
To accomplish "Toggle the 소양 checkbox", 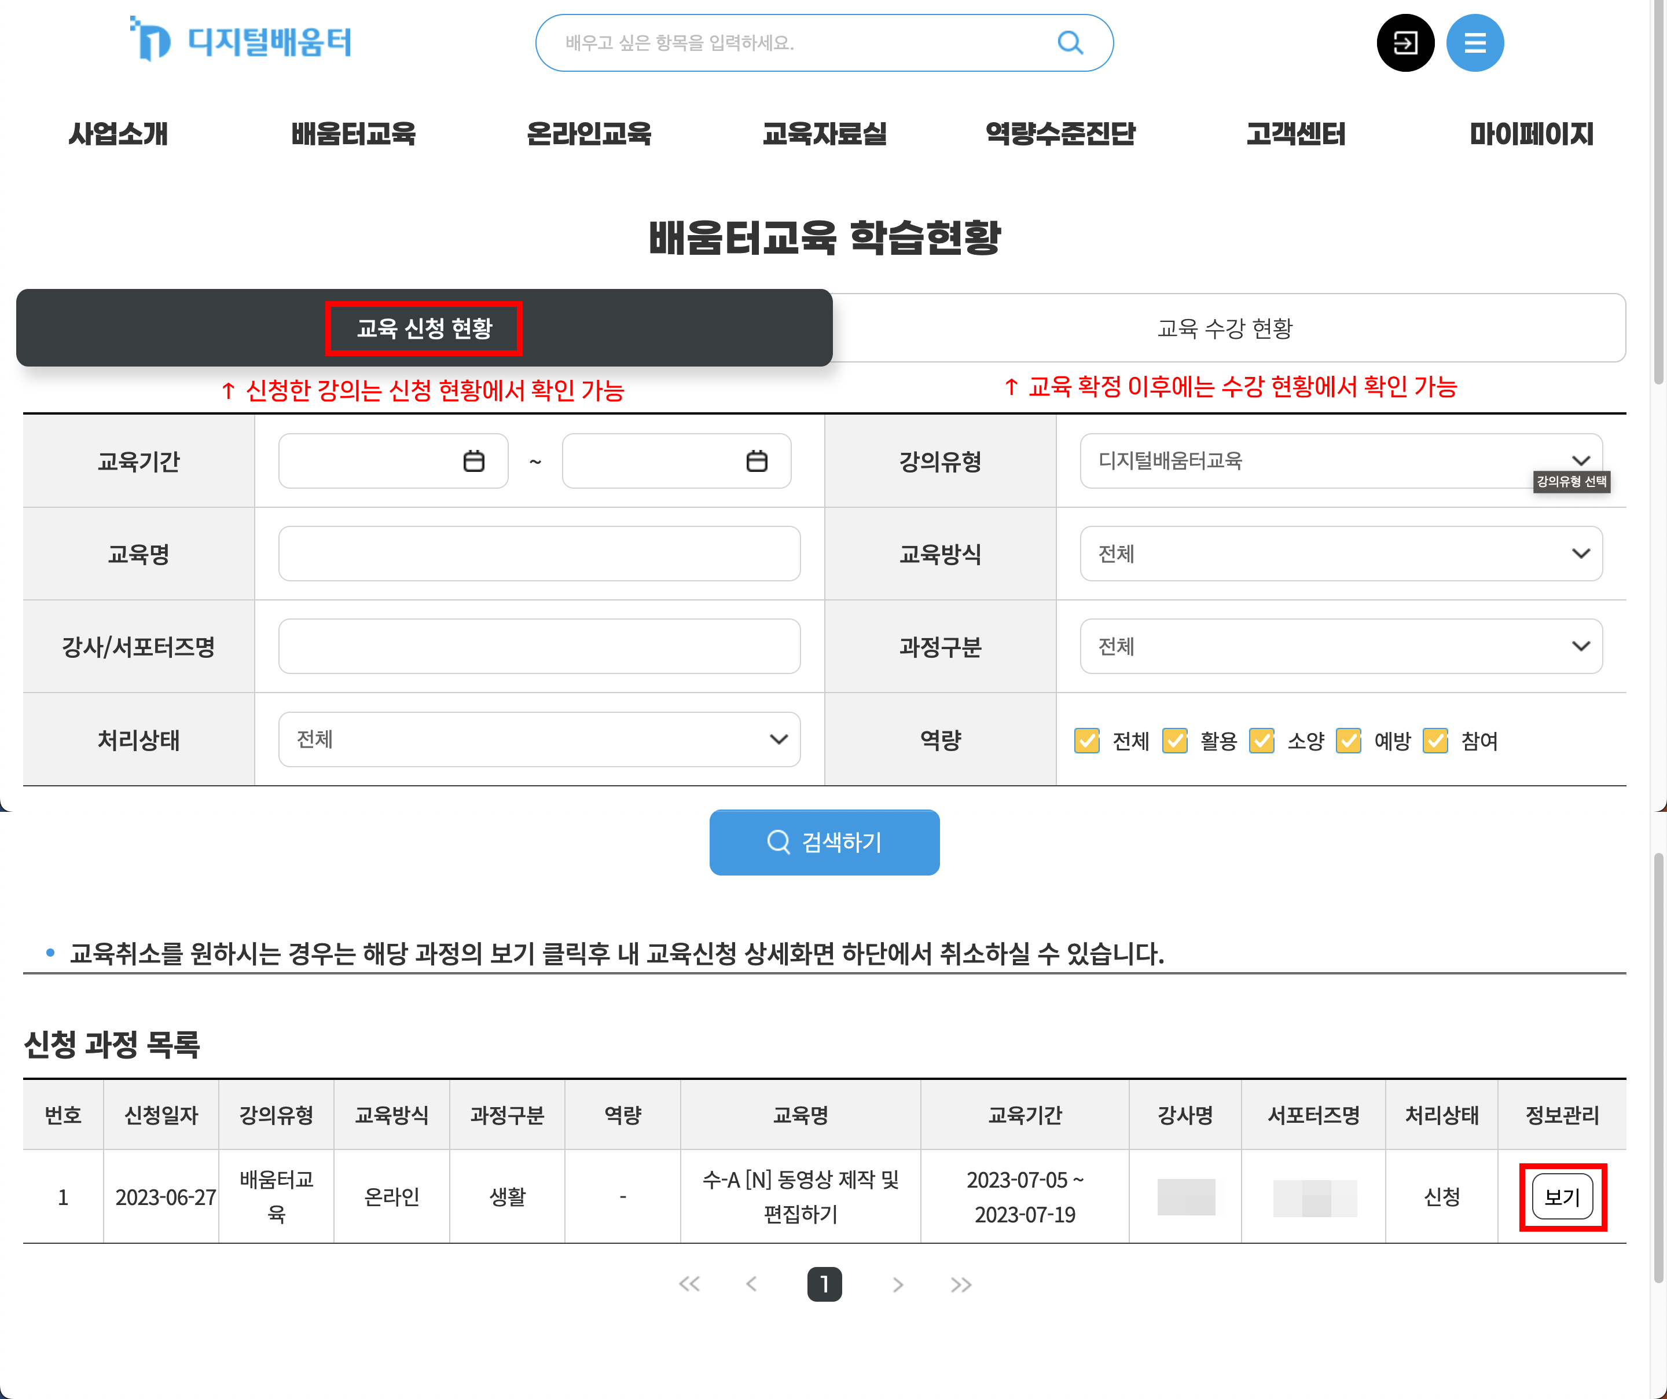I will 1261,740.
